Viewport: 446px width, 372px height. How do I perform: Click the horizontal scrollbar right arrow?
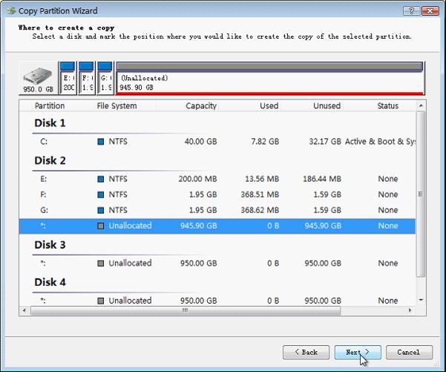coord(412,311)
